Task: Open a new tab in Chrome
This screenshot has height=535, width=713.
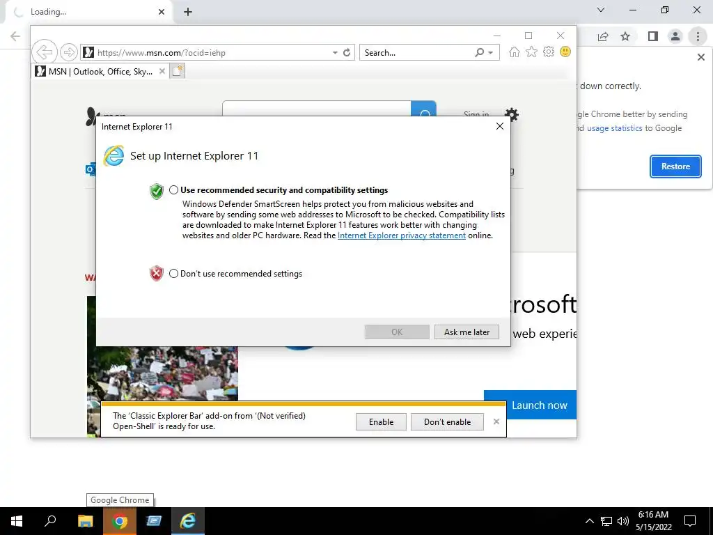Action: (x=188, y=12)
